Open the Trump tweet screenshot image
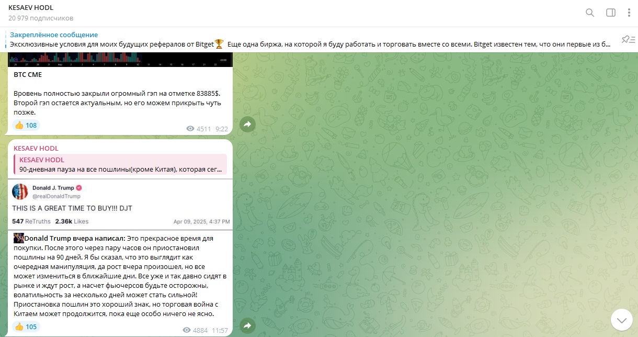 pyautogui.click(x=121, y=204)
